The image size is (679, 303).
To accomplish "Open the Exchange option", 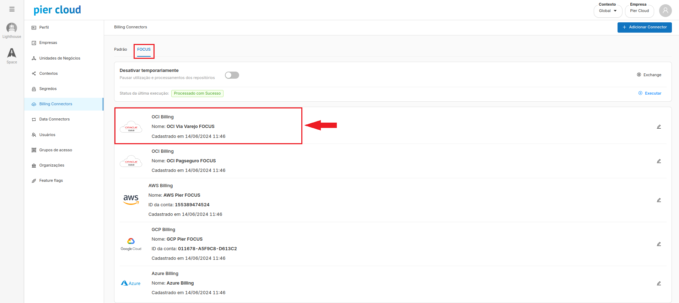I will (649, 75).
